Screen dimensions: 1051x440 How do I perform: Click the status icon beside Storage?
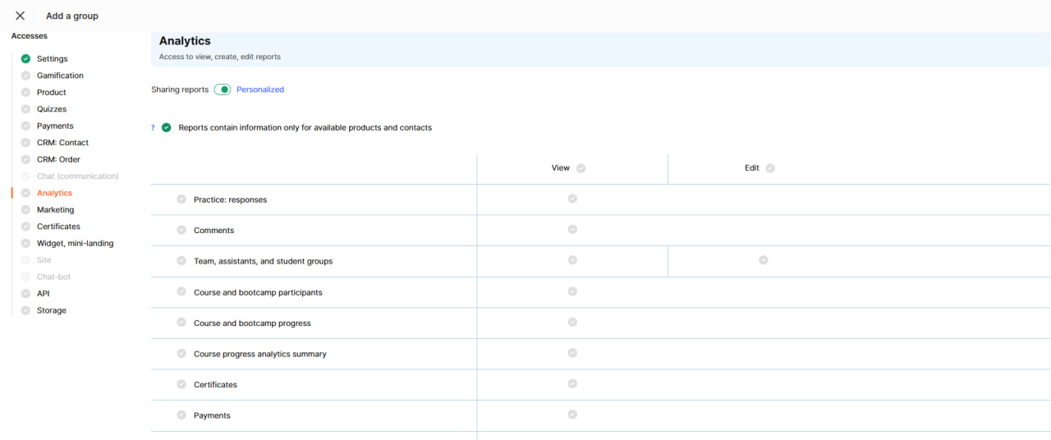(x=25, y=310)
